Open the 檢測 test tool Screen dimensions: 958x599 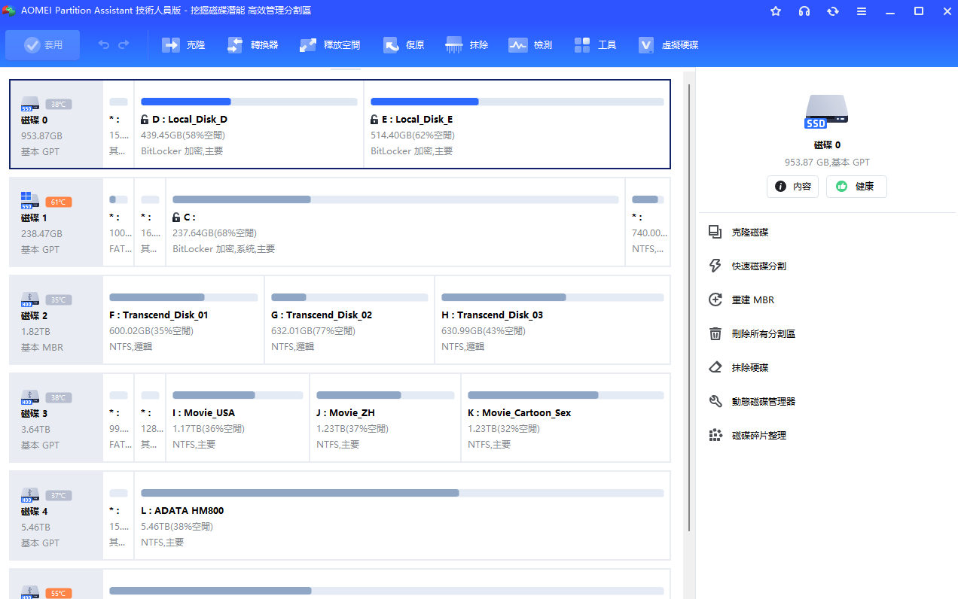point(531,45)
